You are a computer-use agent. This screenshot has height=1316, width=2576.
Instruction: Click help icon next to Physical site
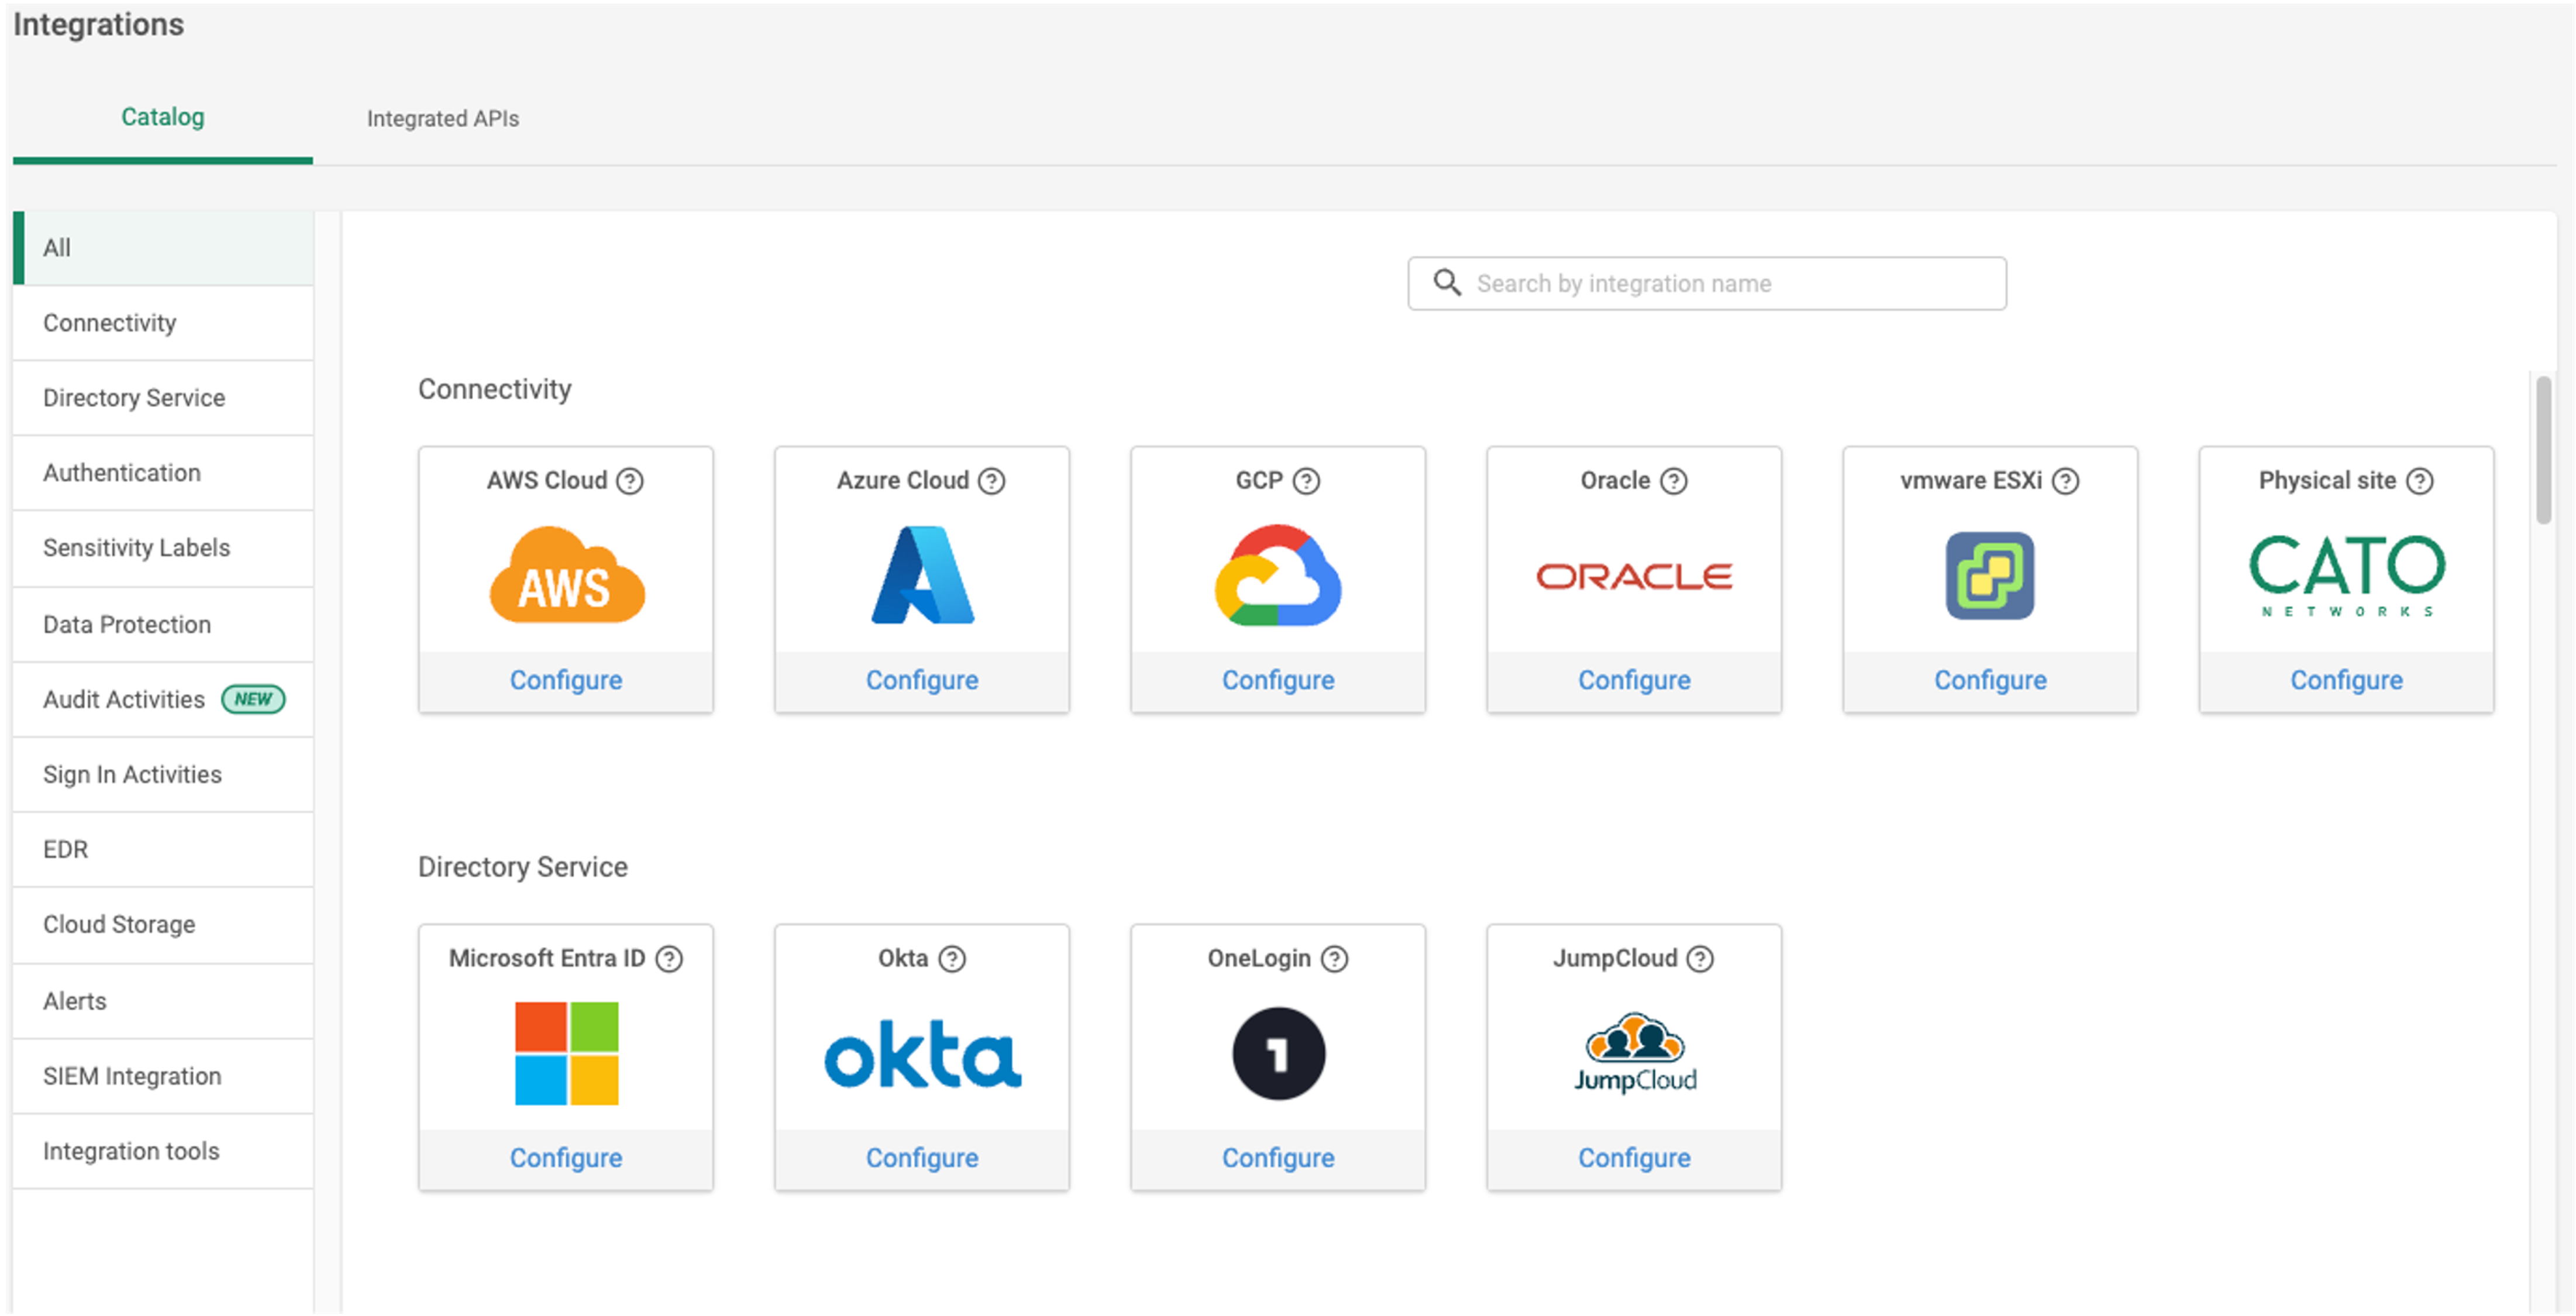(x=2420, y=481)
